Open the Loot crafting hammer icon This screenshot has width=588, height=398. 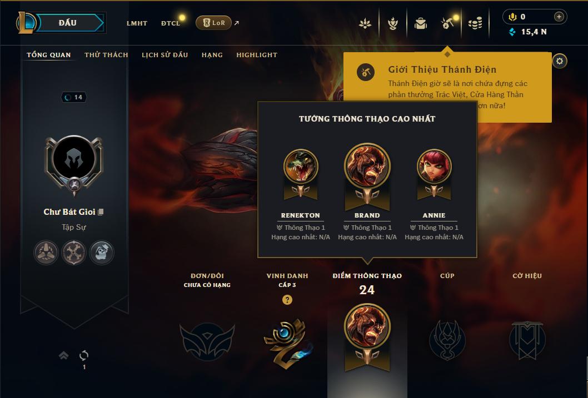(x=447, y=23)
